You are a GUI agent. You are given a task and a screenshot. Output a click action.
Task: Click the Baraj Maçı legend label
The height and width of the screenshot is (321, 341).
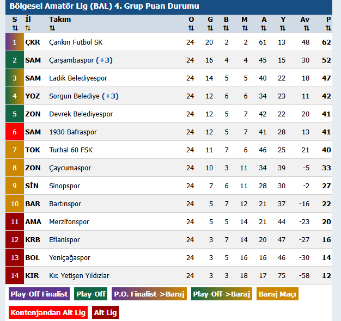point(277,294)
